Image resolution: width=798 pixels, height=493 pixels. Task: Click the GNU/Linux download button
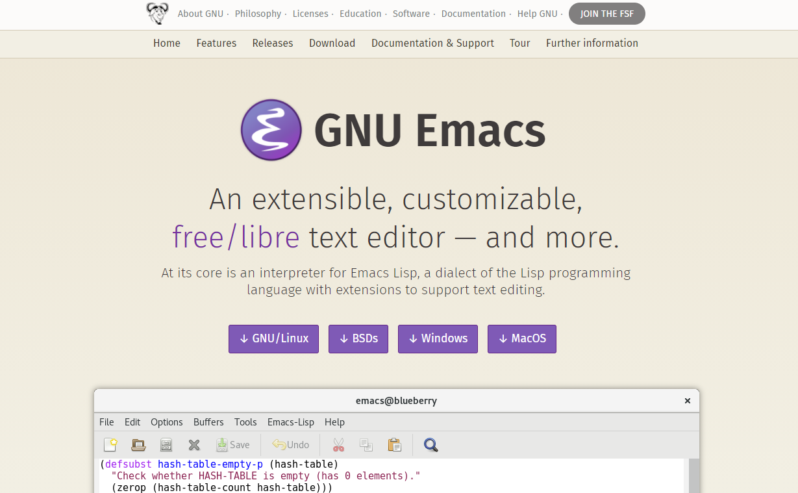(273, 339)
